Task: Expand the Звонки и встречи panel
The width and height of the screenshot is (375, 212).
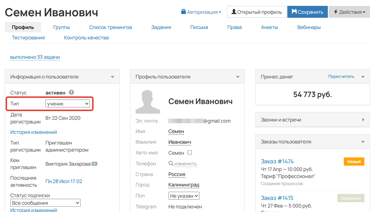Action: click(x=363, y=119)
